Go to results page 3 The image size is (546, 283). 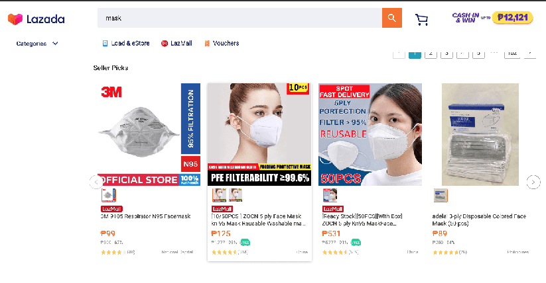pos(446,54)
